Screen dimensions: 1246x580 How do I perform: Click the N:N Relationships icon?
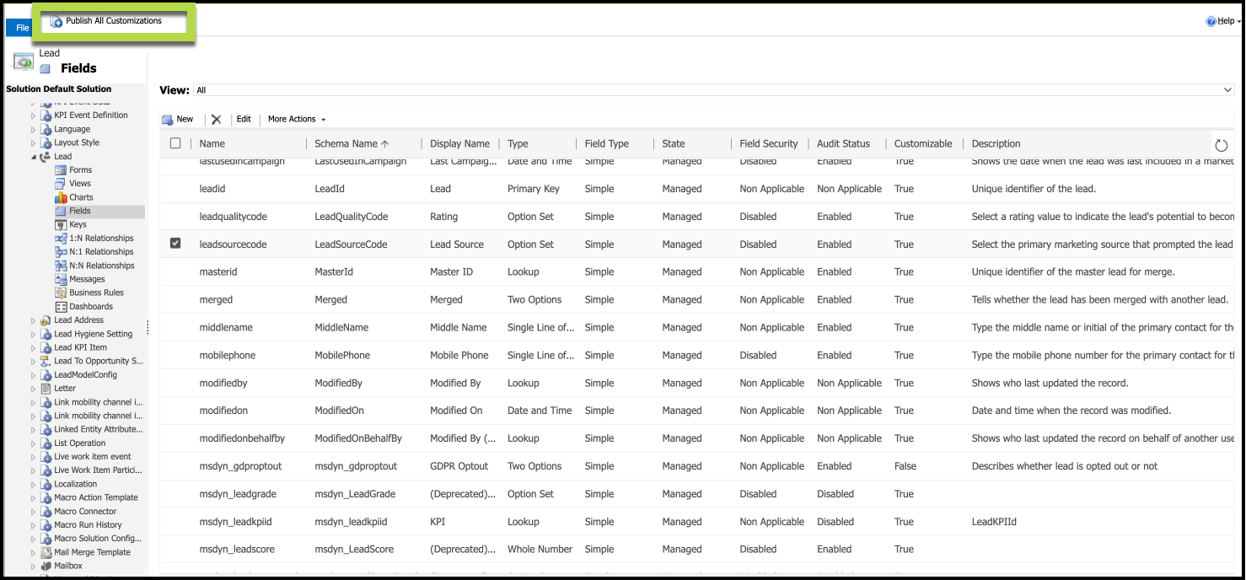coord(61,266)
